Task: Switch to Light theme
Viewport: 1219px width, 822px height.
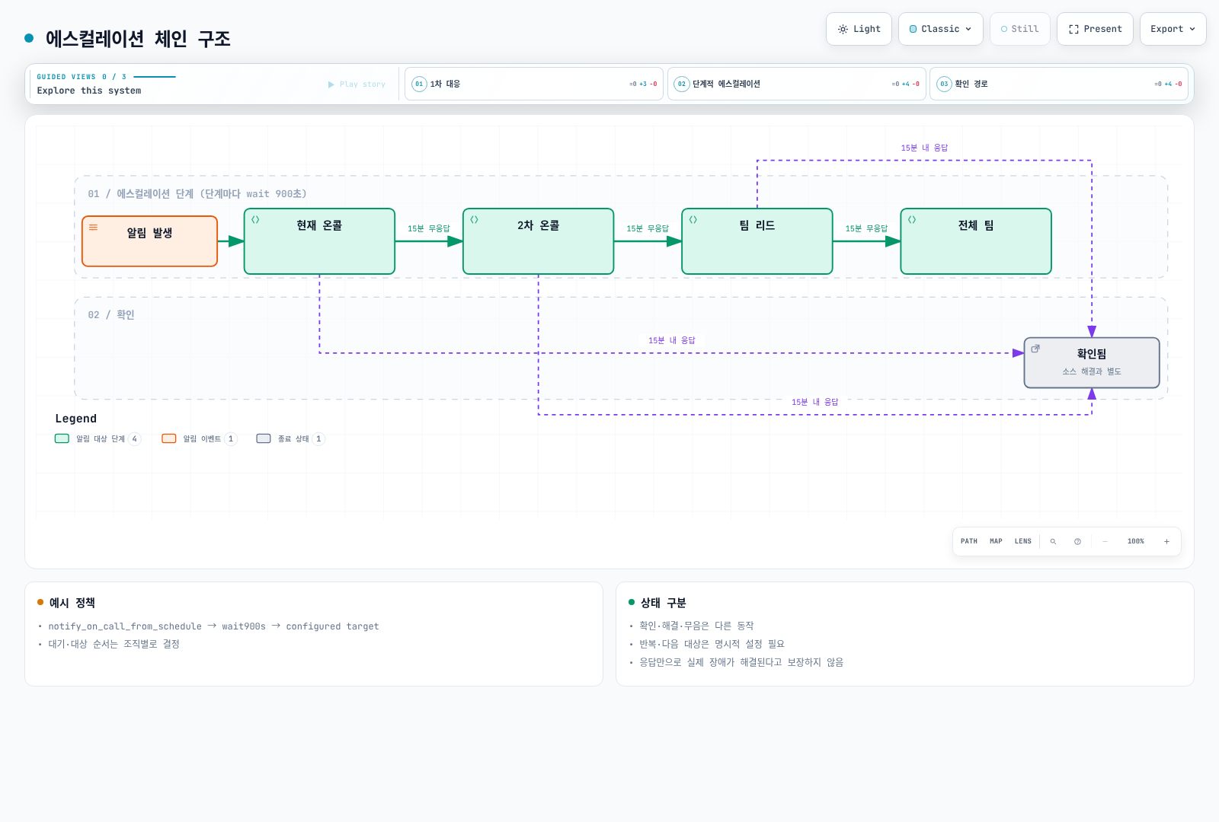Action: pyautogui.click(x=859, y=29)
